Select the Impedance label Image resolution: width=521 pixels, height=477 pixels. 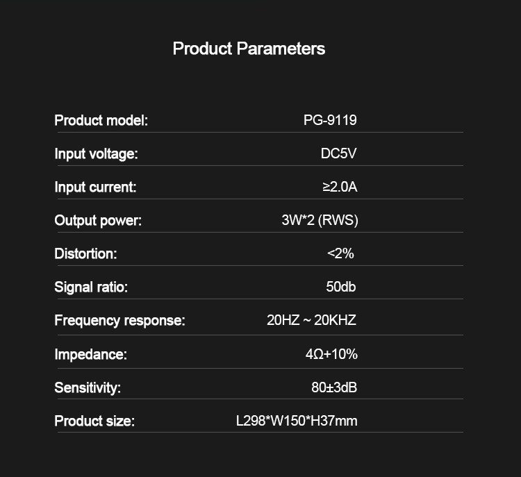(90, 354)
